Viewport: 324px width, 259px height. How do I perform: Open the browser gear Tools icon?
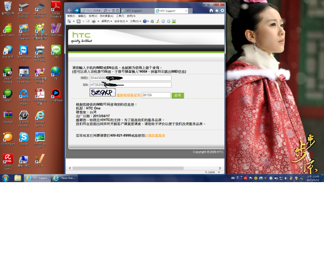point(222,11)
